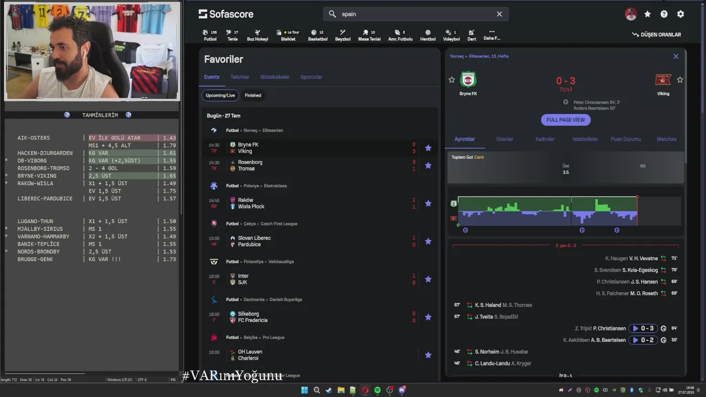Open the help question mark icon
706x397 pixels.
pos(664,14)
